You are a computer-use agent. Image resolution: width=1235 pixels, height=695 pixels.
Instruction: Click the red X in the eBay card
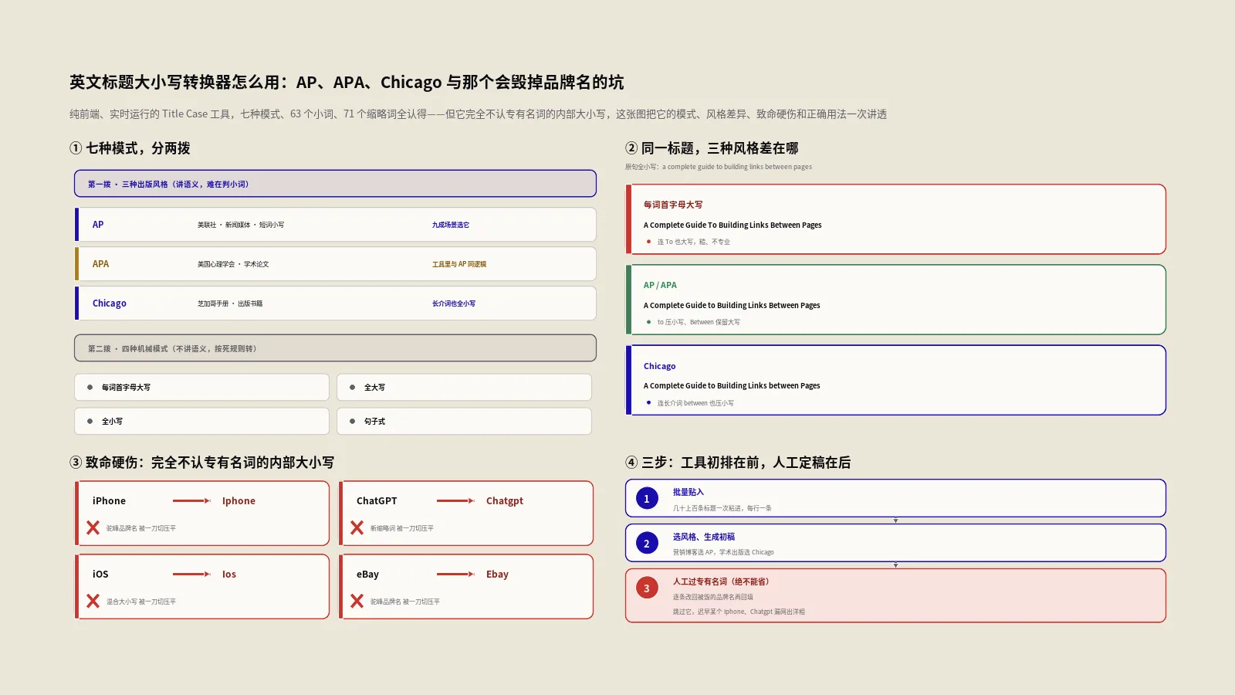[x=357, y=601]
